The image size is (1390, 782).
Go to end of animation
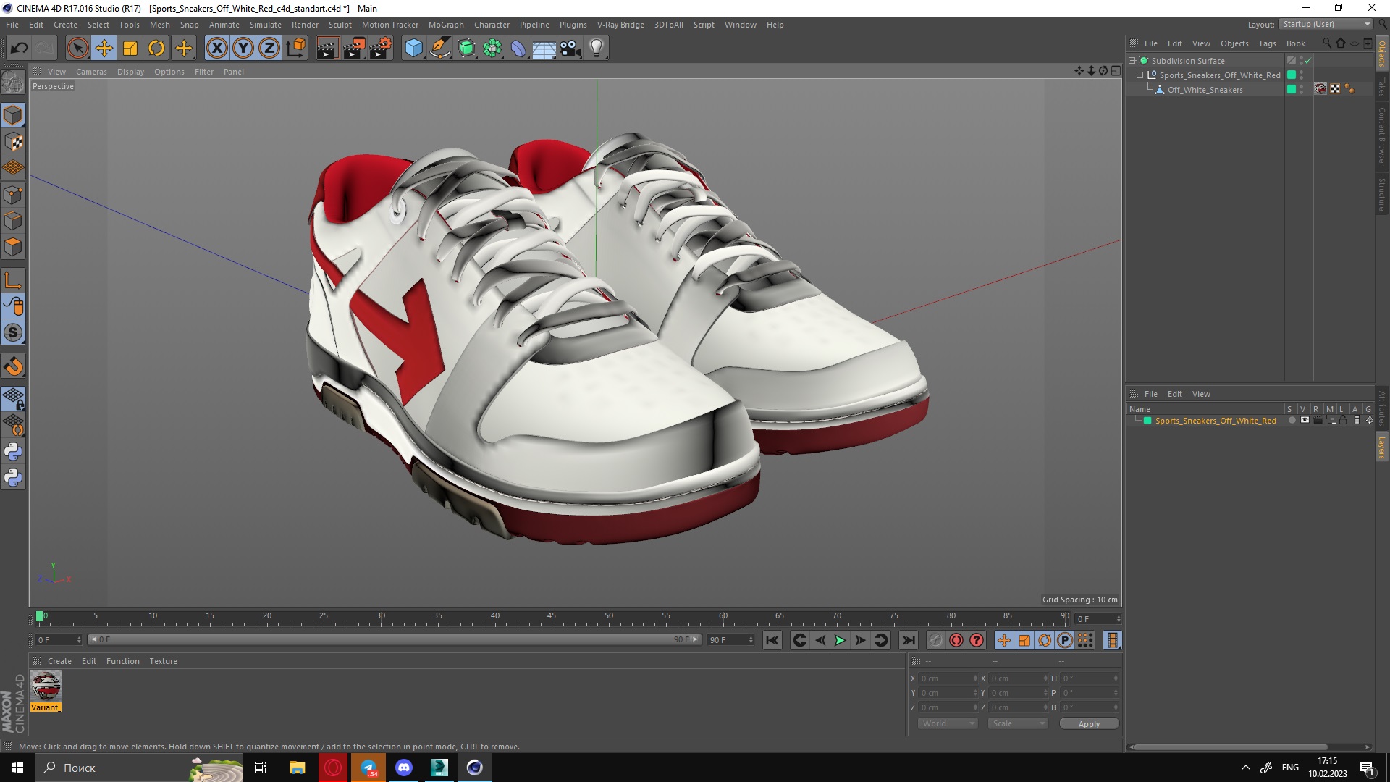908,640
